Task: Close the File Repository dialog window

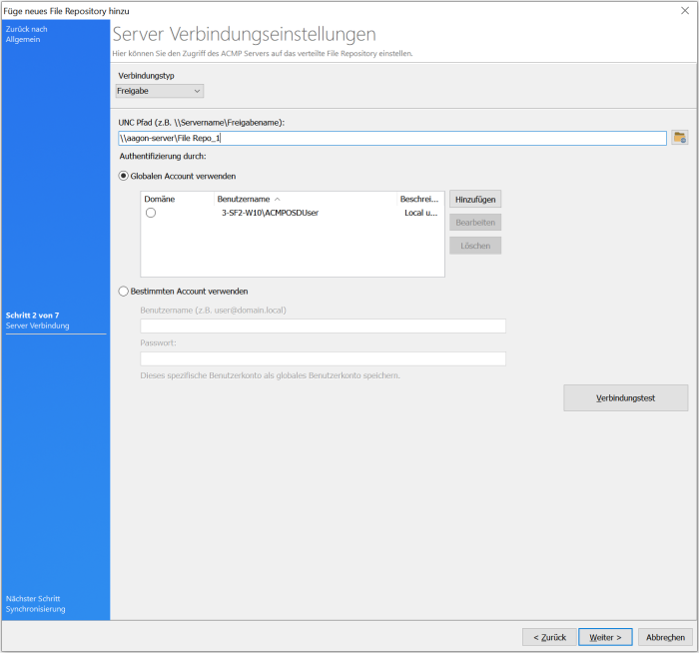Action: click(683, 9)
